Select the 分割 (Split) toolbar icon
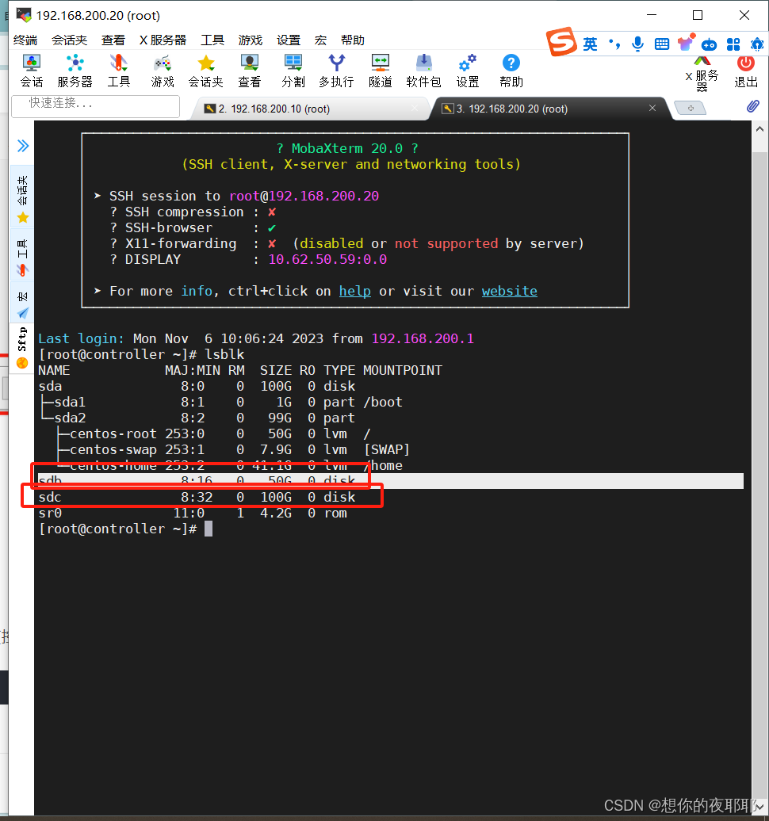This screenshot has height=821, width=769. click(293, 71)
